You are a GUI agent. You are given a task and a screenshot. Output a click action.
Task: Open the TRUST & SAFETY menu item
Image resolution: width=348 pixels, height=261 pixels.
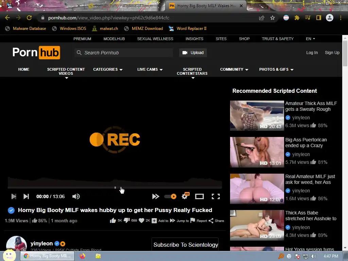point(278,39)
